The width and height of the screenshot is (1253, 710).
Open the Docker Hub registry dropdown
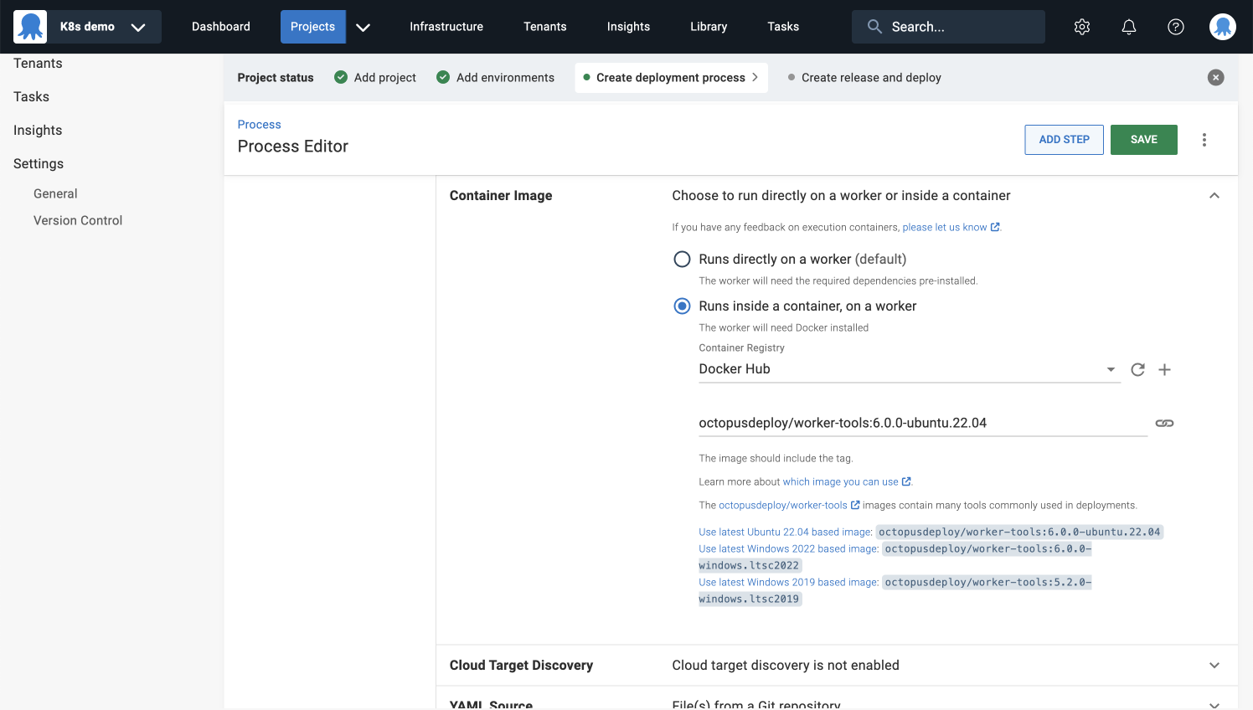pos(909,369)
